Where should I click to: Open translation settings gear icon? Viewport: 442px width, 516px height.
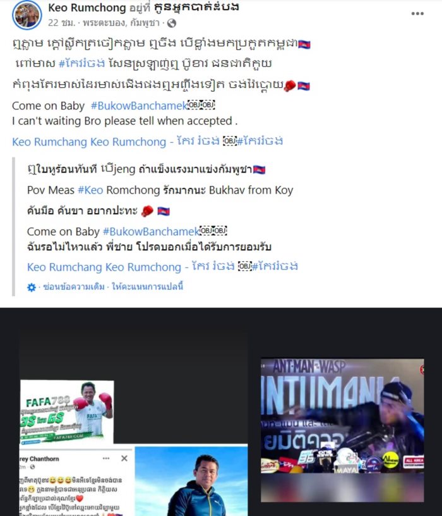31,287
